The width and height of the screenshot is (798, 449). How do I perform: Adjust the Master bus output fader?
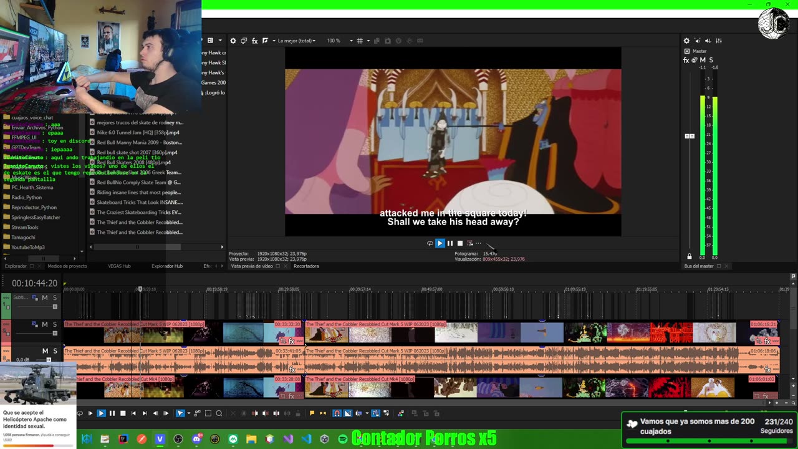690,136
